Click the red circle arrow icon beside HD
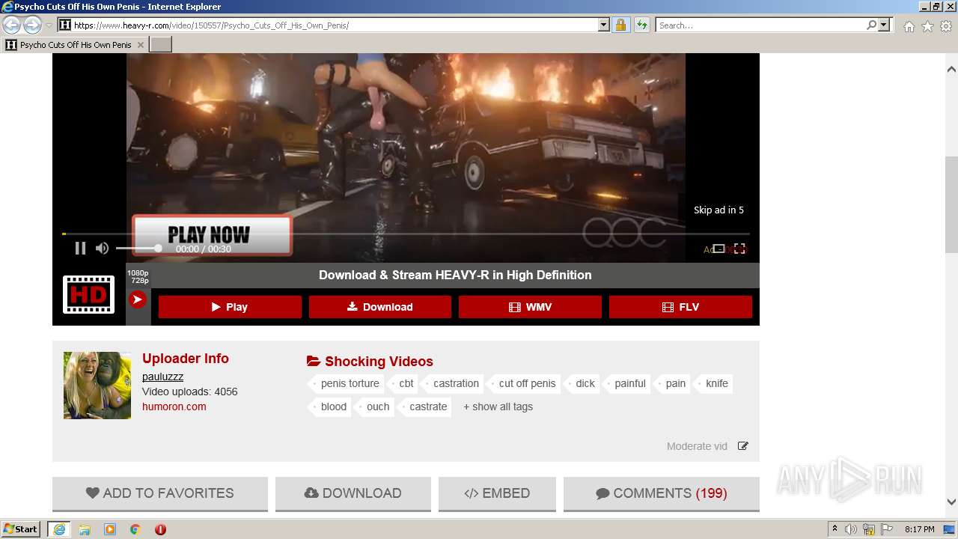The width and height of the screenshot is (958, 539). click(x=138, y=299)
